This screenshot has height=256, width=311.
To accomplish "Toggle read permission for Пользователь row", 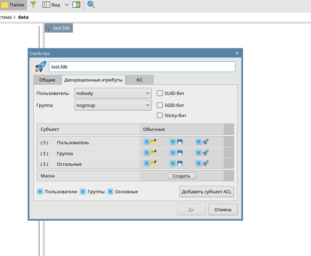I will tap(147, 142).
